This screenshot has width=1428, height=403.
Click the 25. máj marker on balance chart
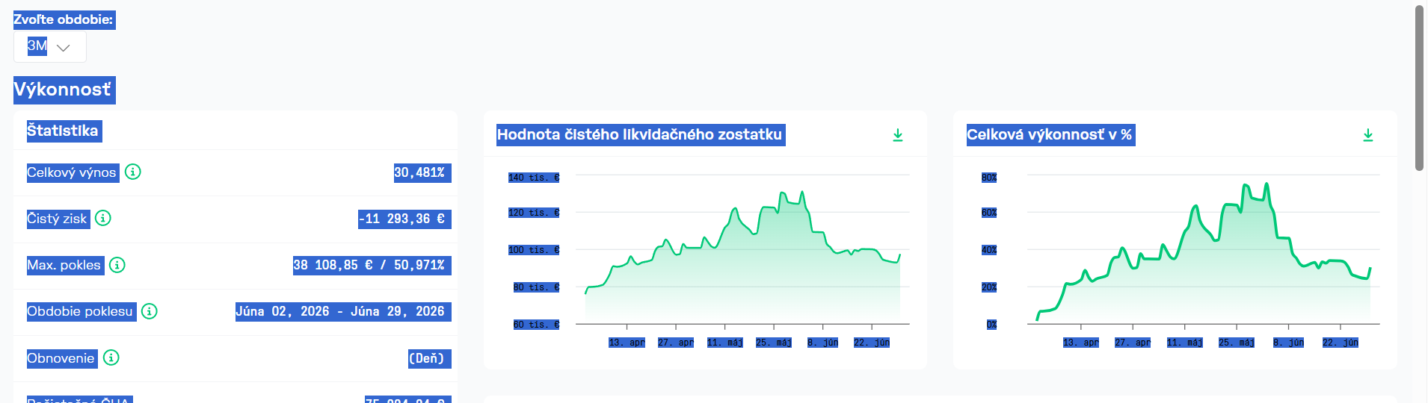click(774, 343)
